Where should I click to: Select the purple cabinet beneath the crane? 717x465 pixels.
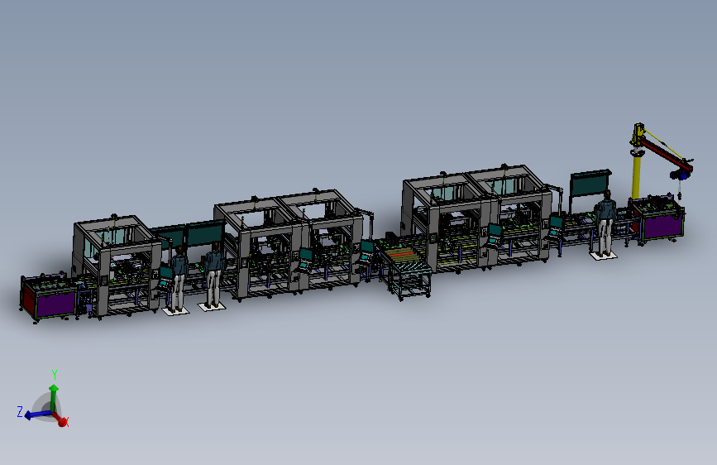coord(663,227)
